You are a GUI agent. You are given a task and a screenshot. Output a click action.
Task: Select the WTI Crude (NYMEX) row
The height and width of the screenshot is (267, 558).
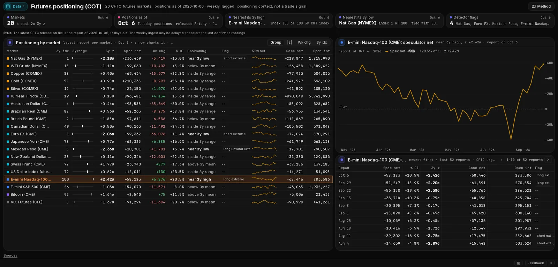(168, 66)
